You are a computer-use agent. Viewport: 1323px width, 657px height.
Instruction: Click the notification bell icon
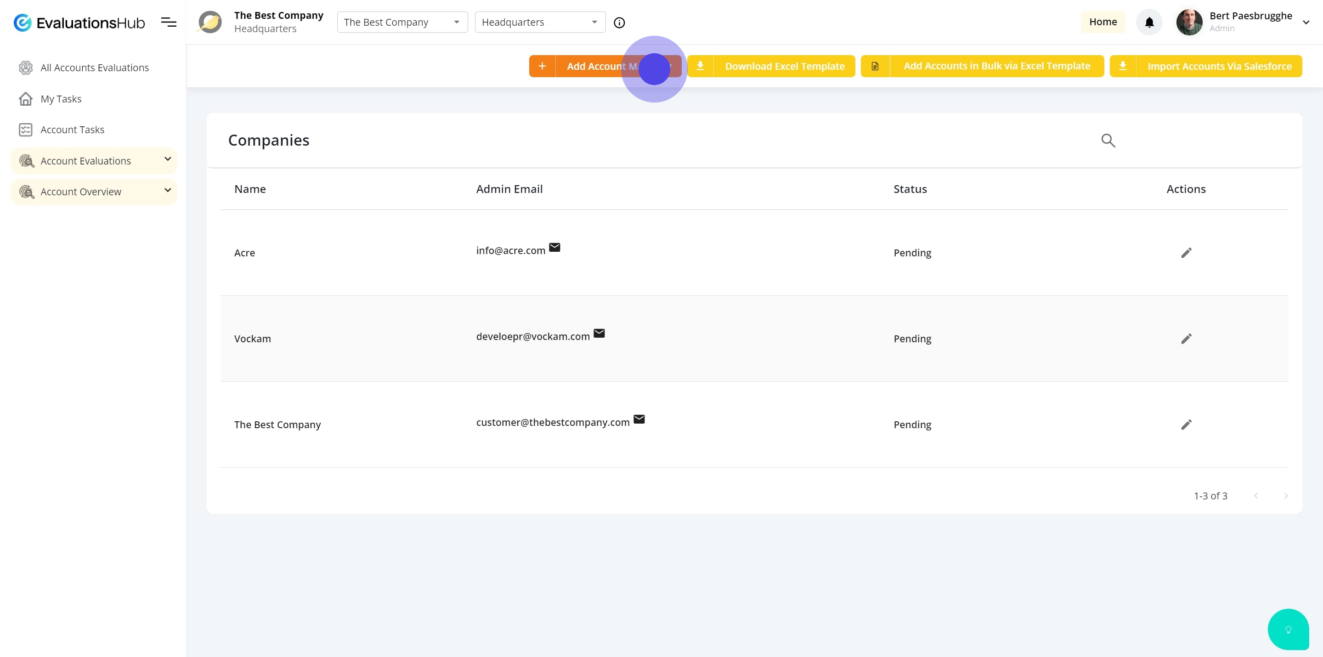[x=1149, y=22]
